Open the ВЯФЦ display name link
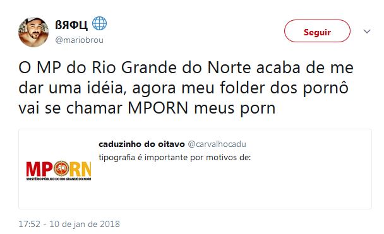384x234 pixels. [71, 25]
